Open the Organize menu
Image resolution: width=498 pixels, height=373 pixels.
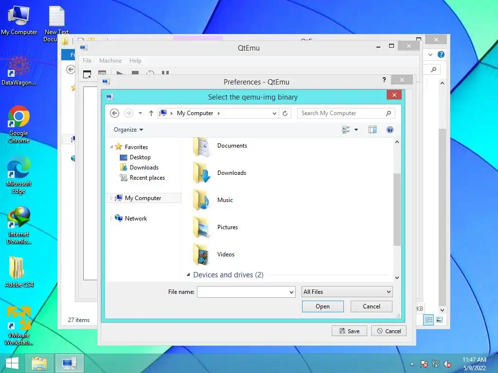click(x=128, y=130)
